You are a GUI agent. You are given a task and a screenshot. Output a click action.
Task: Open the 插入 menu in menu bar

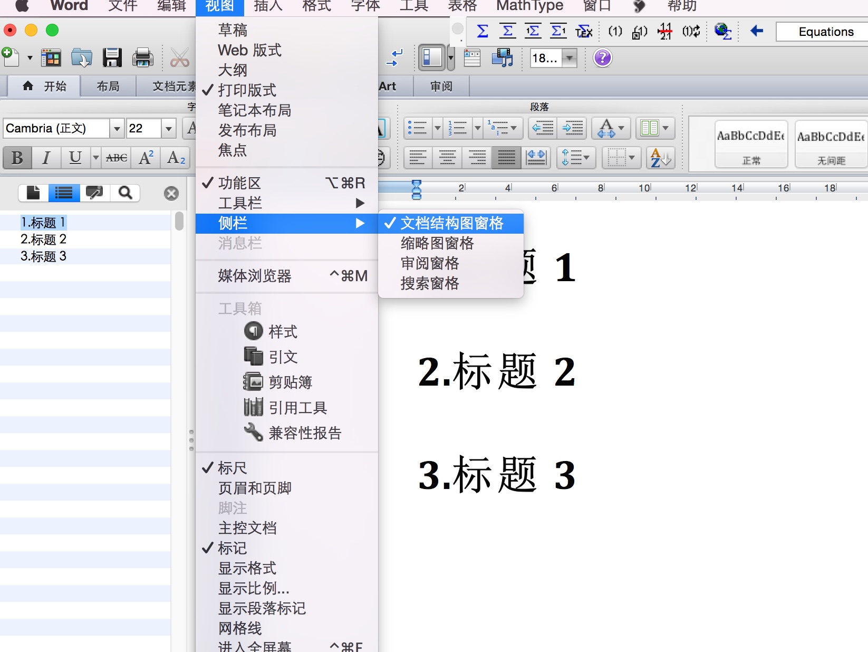pyautogui.click(x=268, y=6)
